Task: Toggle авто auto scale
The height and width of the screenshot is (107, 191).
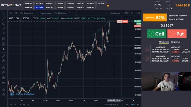Action: tap(133, 105)
